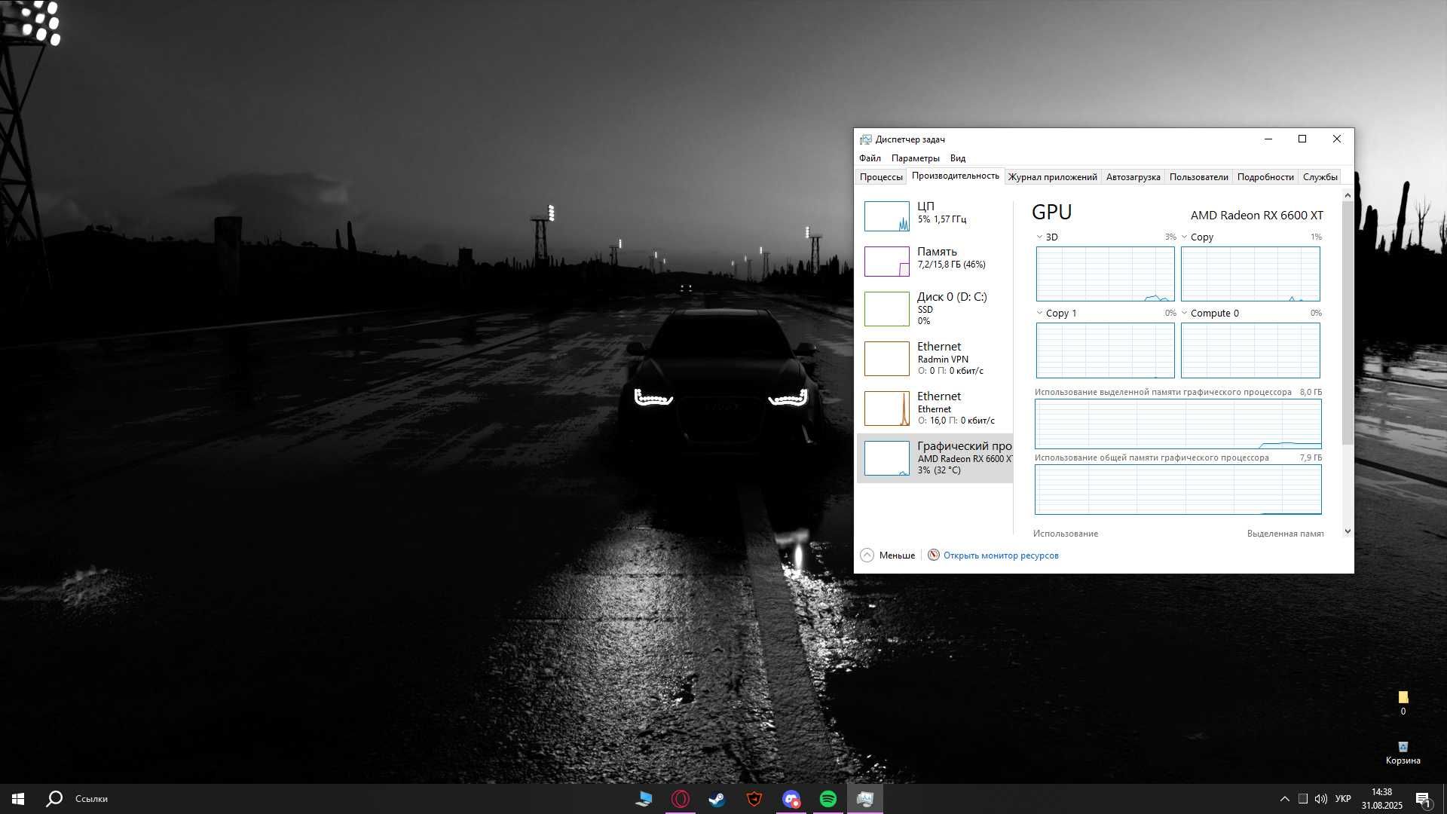Switch to the Пользователи tab
The height and width of the screenshot is (814, 1447).
[x=1198, y=177]
